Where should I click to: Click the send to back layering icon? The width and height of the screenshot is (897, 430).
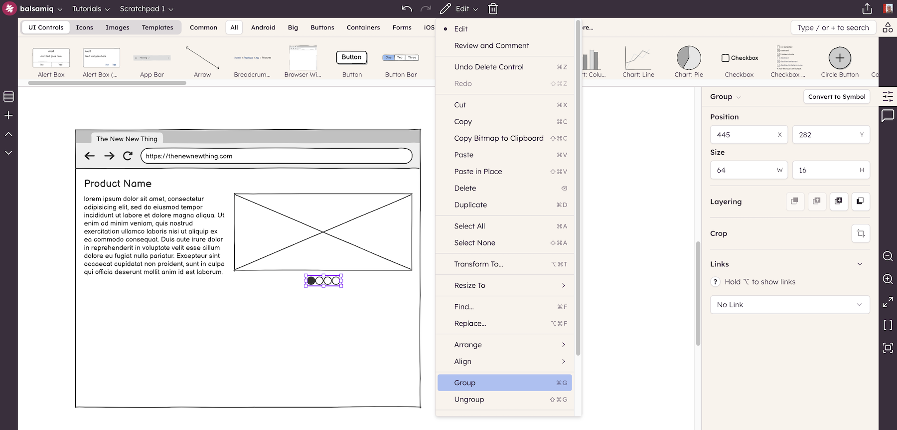(x=861, y=202)
